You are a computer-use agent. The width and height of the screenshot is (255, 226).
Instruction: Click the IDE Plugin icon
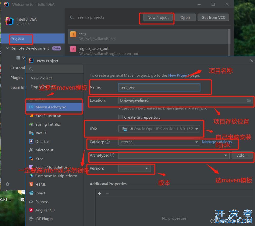click(31, 219)
